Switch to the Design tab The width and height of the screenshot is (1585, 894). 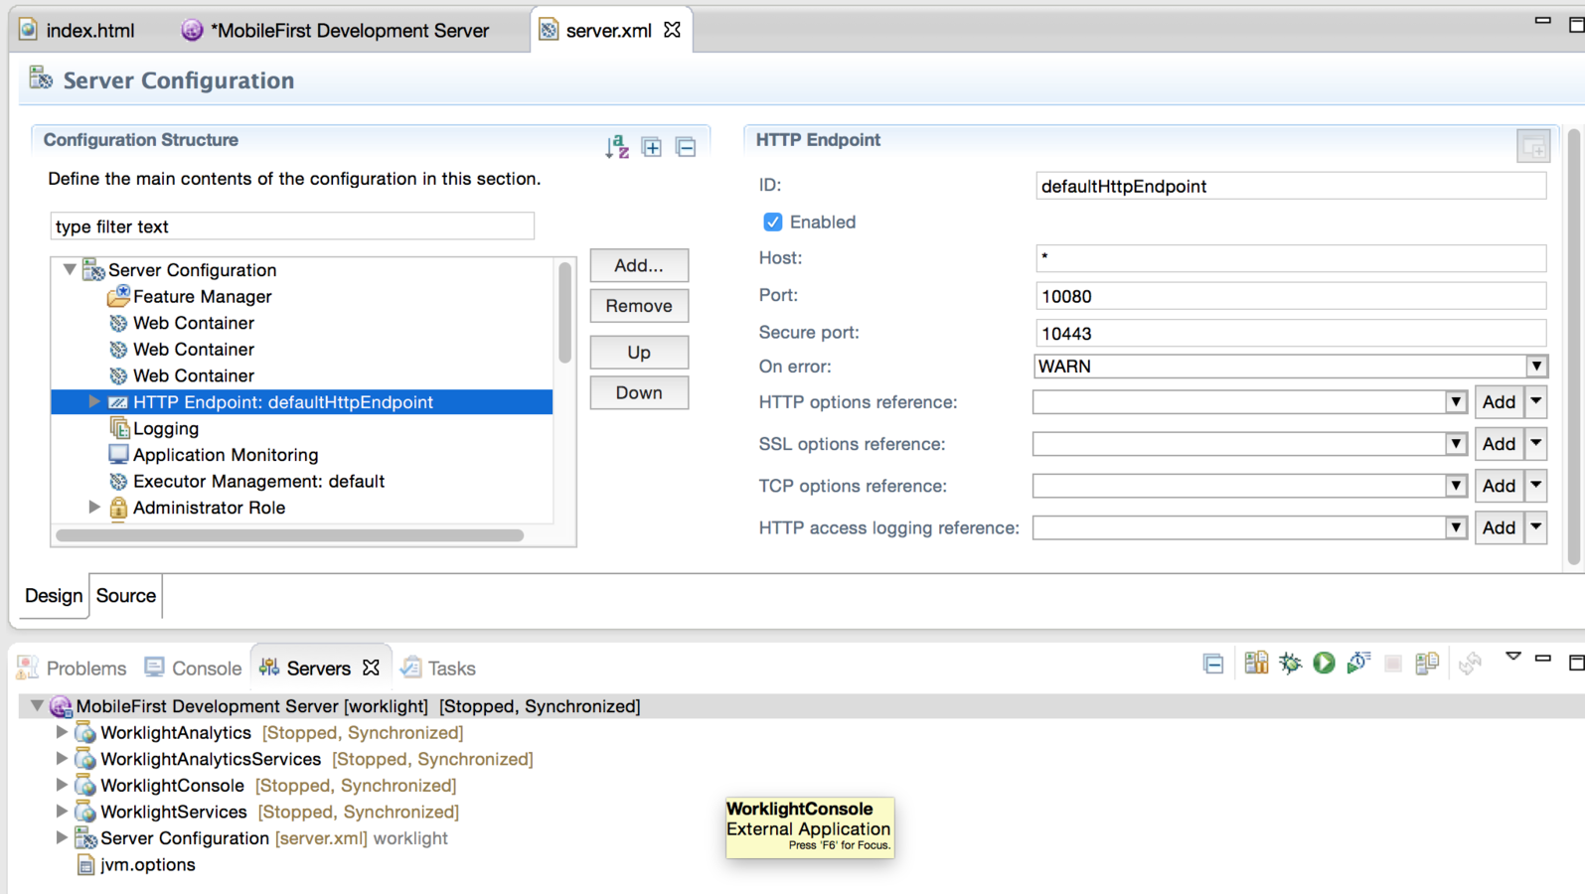pyautogui.click(x=54, y=595)
